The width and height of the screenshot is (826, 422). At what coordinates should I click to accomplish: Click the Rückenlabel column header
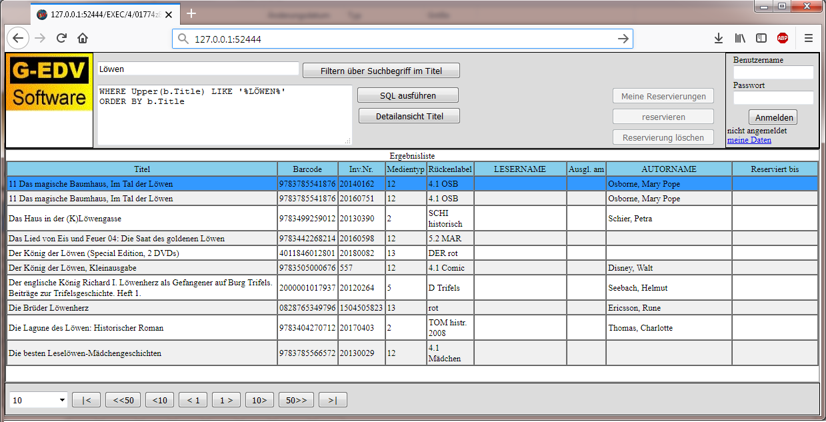[x=451, y=169]
